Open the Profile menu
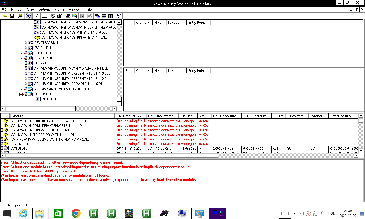This screenshot has width=365, height=219. (59, 9)
